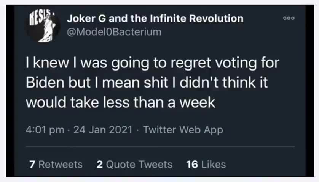Click the Resist statue profile avatar
Screen dimensions: 319x182
43,26
